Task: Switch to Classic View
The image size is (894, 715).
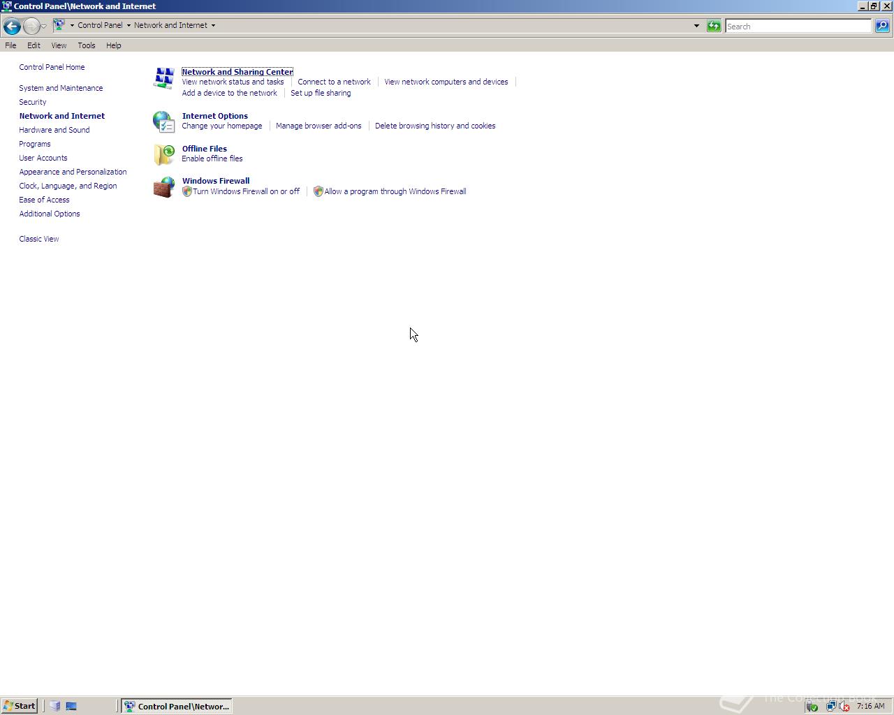Action: point(39,239)
